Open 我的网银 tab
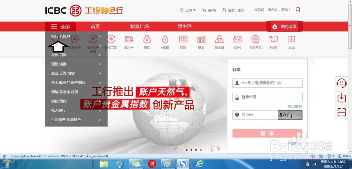The image size is (352, 169). [285, 27]
